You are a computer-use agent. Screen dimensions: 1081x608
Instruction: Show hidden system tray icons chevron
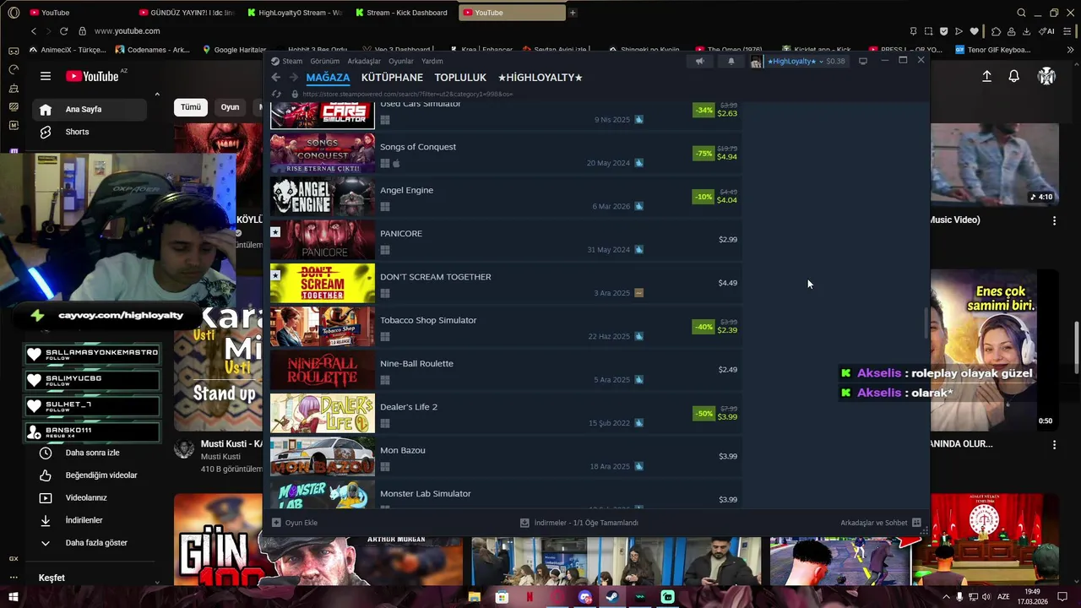pos(946,597)
